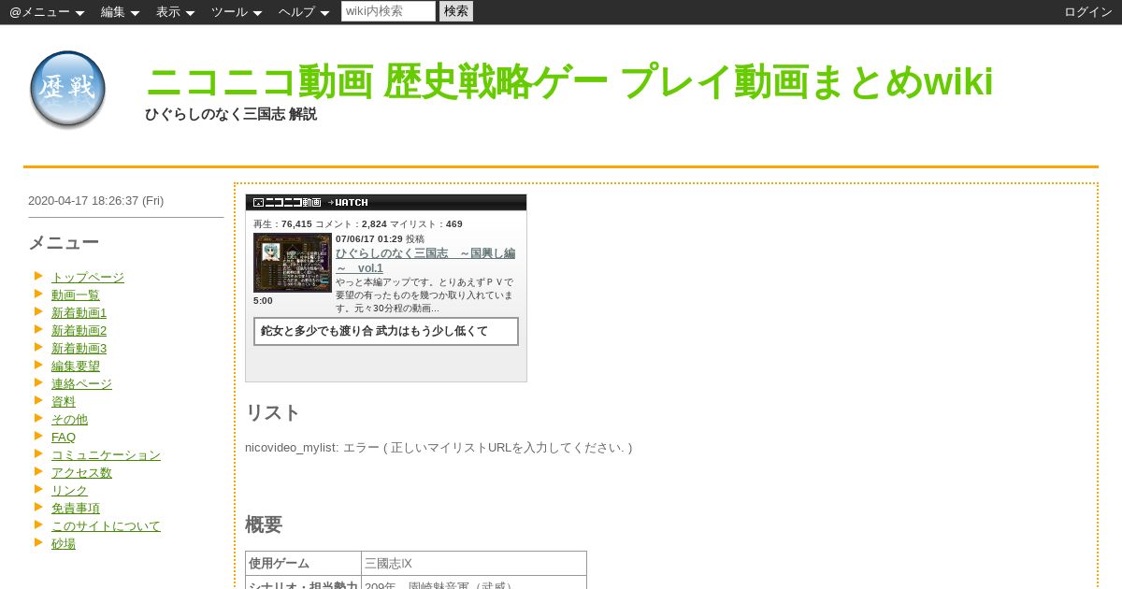The width and height of the screenshot is (1122, 589).
Task: Open the 編集 dropdown menu
Action: point(120,12)
